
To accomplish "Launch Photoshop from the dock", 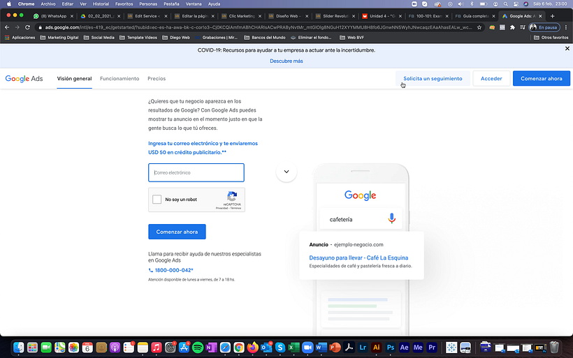I will pos(391,348).
